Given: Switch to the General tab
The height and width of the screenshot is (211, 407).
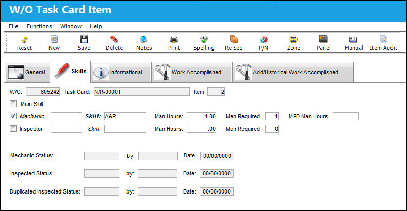Looking at the screenshot, I should pyautogui.click(x=27, y=72).
